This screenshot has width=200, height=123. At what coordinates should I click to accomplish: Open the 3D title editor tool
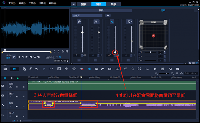click(147, 69)
